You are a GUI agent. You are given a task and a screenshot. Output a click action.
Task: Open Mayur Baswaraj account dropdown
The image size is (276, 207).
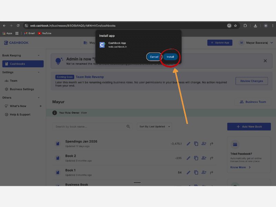point(256,43)
